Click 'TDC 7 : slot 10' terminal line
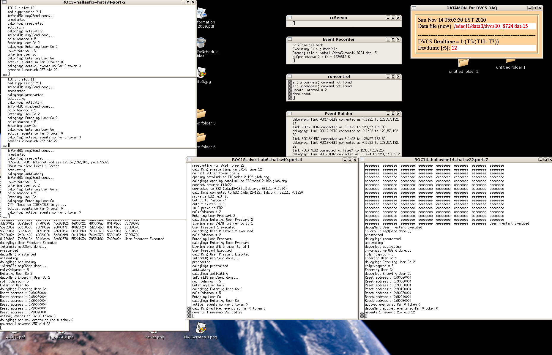Screen dimensions: 552x355 [21, 8]
